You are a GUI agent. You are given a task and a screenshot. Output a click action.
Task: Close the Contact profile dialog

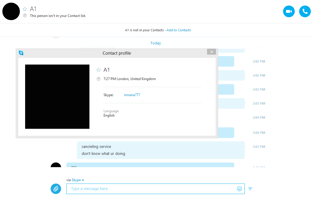click(x=211, y=52)
